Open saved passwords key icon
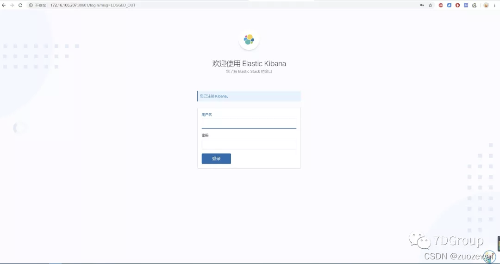This screenshot has width=500, height=264. pyautogui.click(x=422, y=5)
